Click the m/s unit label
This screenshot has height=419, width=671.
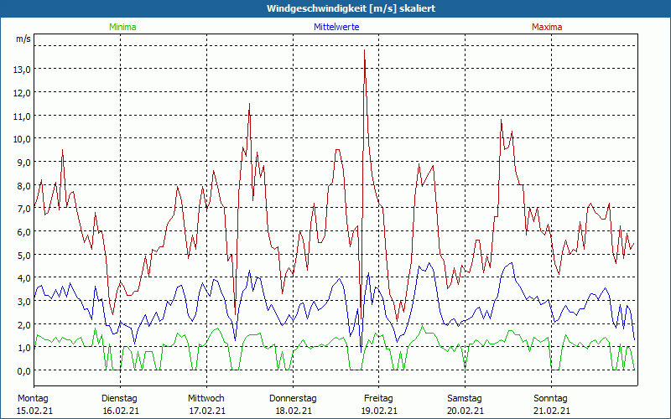coord(23,39)
